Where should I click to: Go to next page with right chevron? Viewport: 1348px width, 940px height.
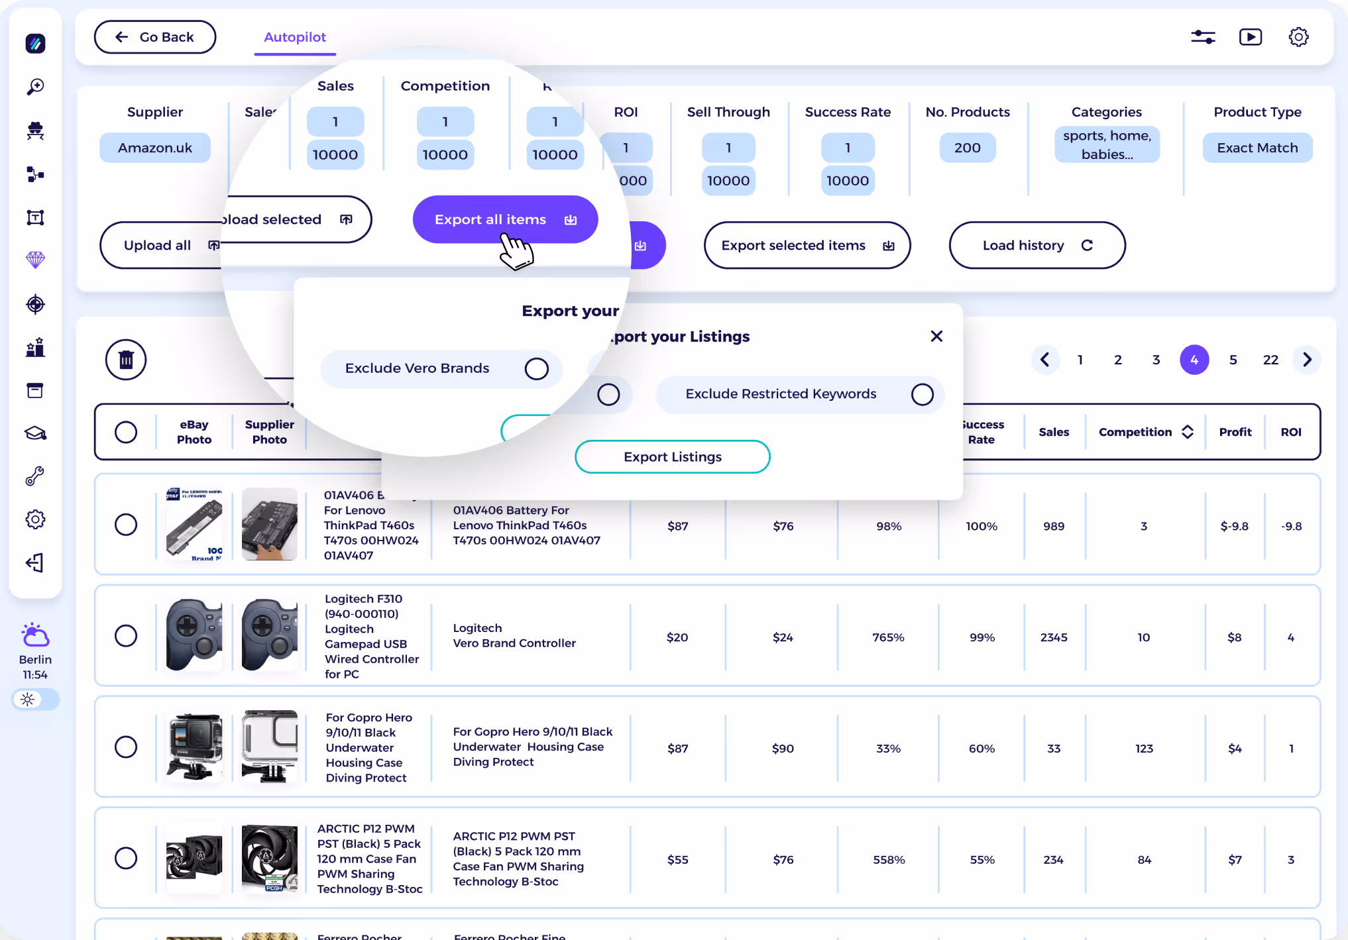pyautogui.click(x=1307, y=360)
